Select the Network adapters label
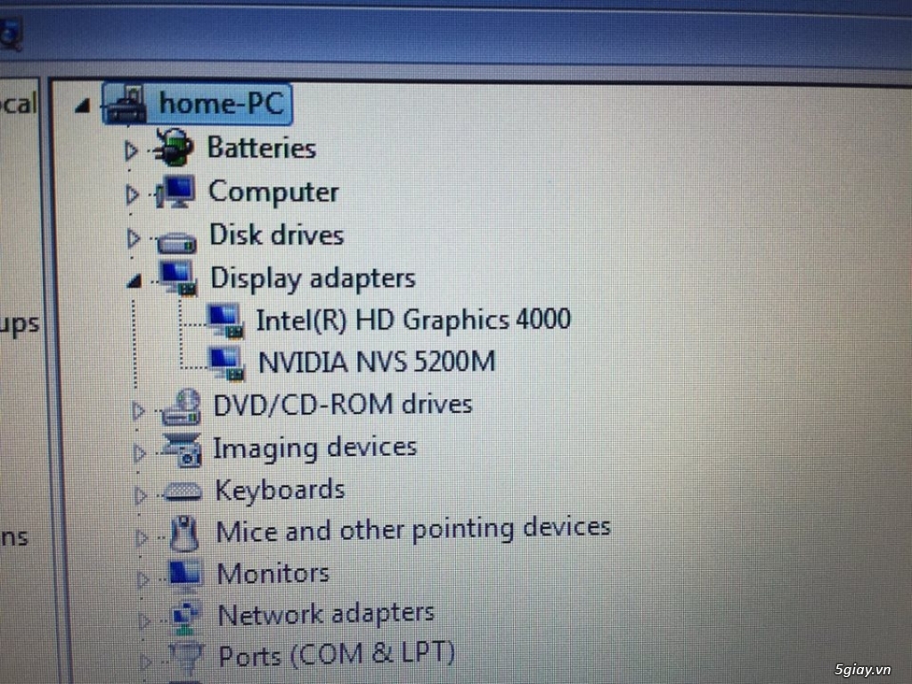The height and width of the screenshot is (684, 912). coord(326,615)
